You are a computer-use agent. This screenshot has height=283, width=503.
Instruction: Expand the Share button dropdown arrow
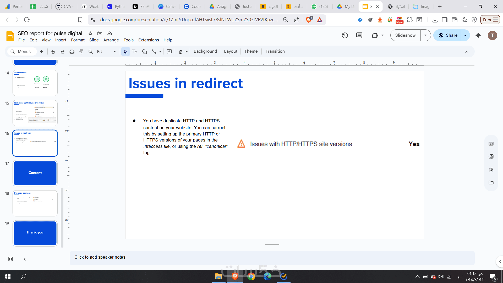point(465,35)
